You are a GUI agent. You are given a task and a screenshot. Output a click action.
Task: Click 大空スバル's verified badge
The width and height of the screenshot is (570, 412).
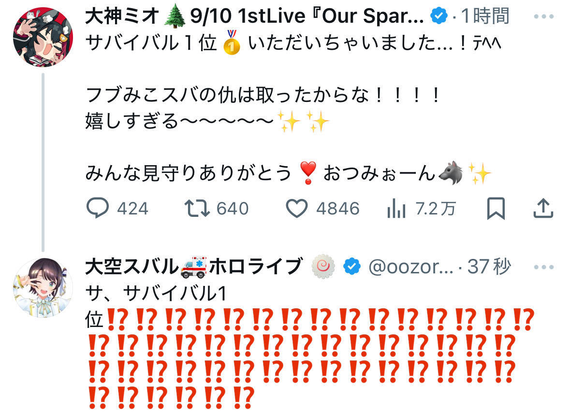coord(352,267)
